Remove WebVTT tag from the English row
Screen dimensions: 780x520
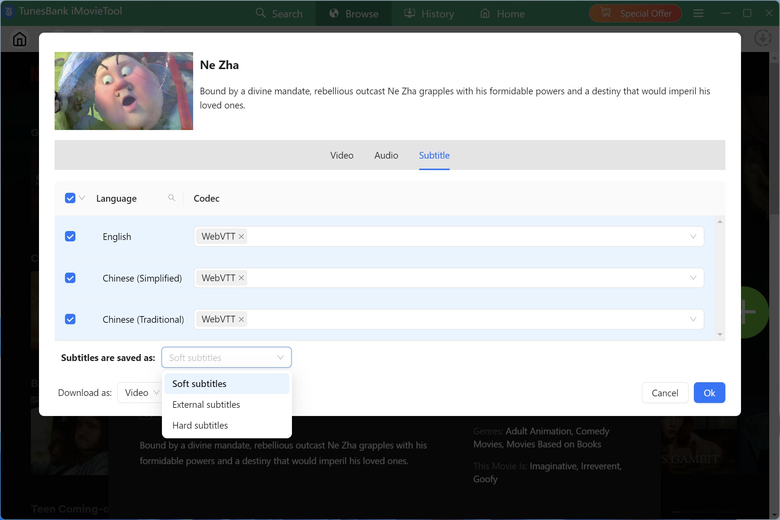tap(241, 237)
